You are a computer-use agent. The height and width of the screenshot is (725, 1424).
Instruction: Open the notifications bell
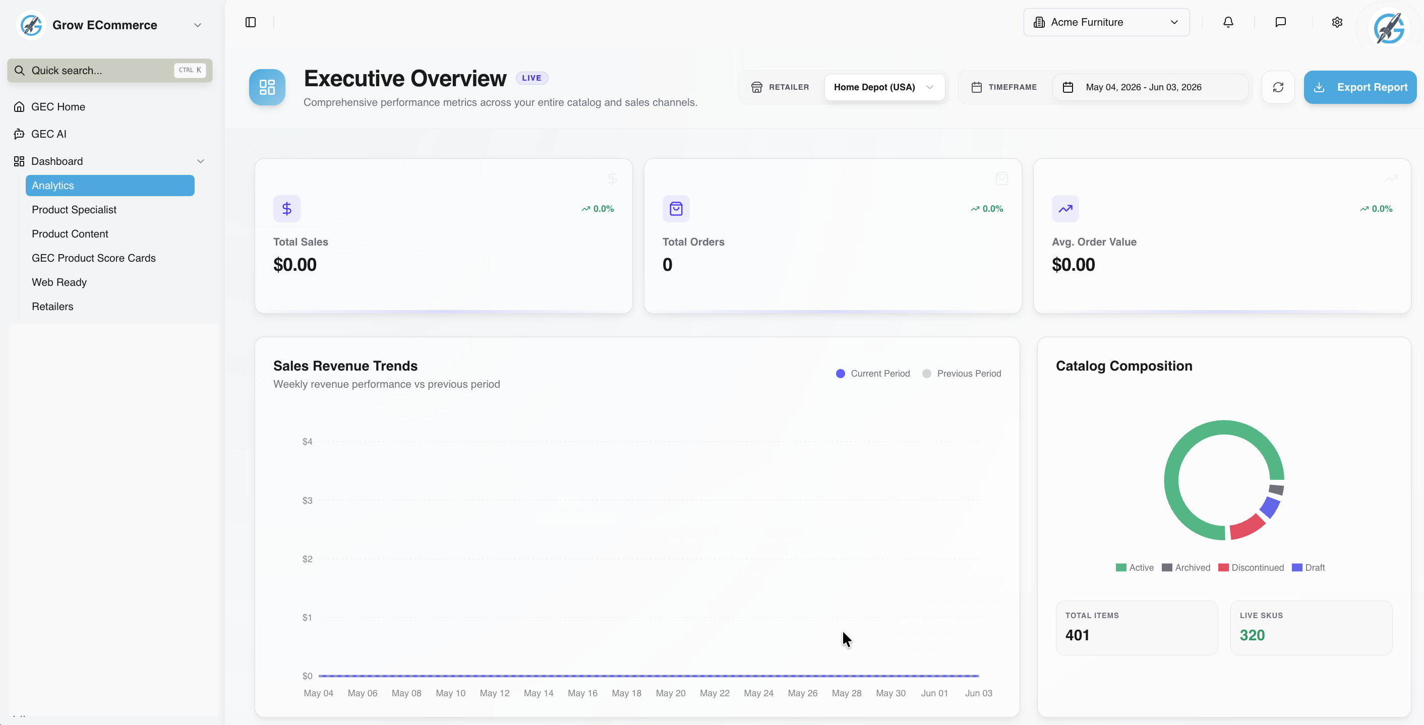tap(1228, 22)
